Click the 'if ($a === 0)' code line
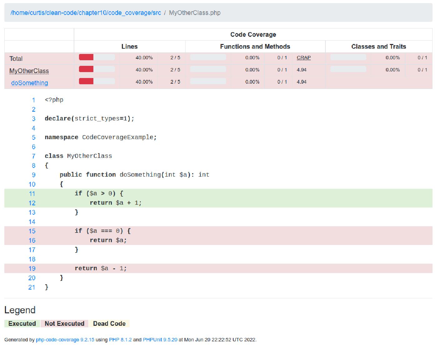 click(x=103, y=231)
